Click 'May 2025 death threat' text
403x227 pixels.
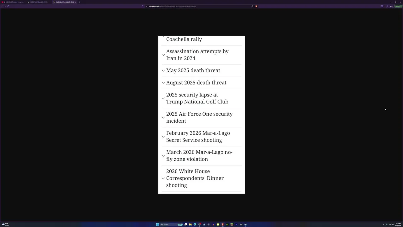point(193,70)
